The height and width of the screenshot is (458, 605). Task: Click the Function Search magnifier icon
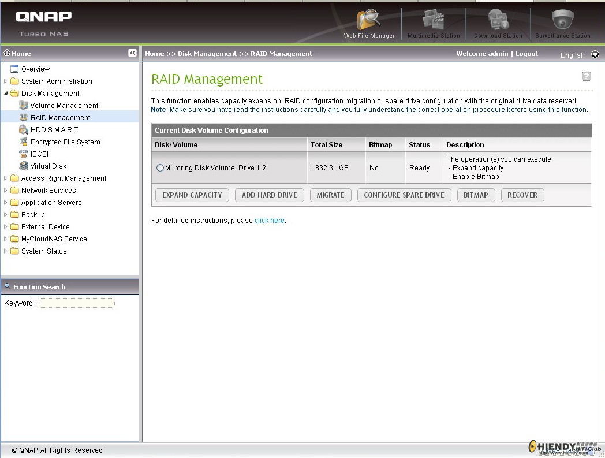(8, 286)
